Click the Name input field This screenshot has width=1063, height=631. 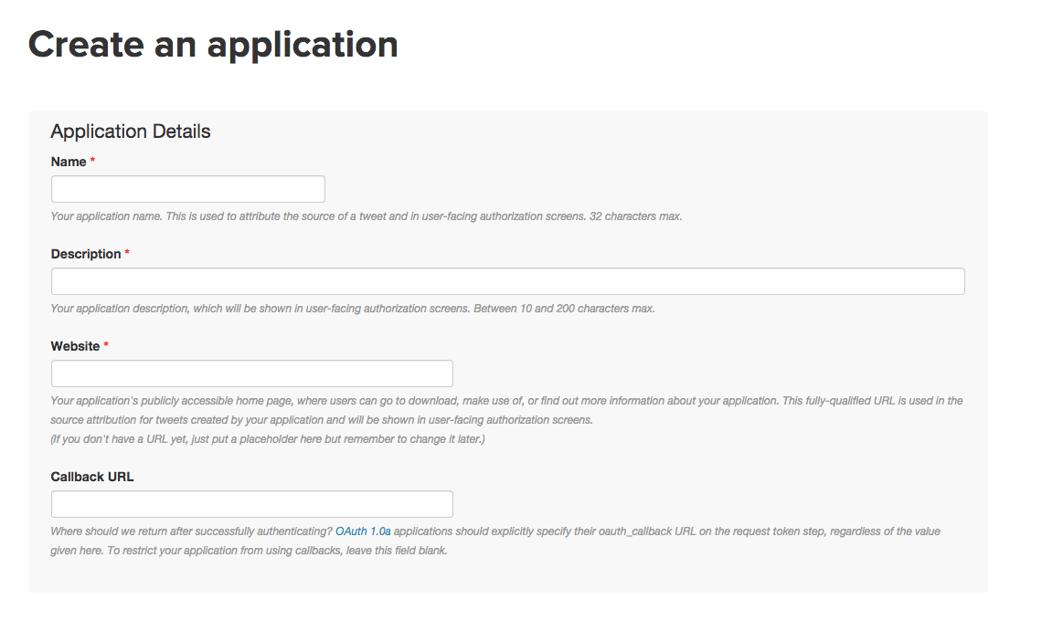[x=187, y=189]
